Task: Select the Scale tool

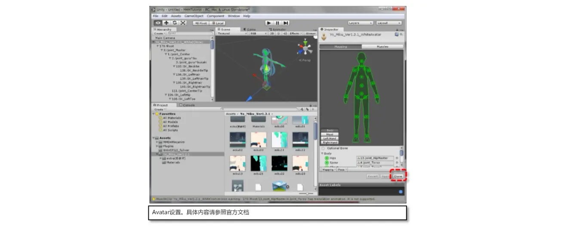Action: (183, 23)
